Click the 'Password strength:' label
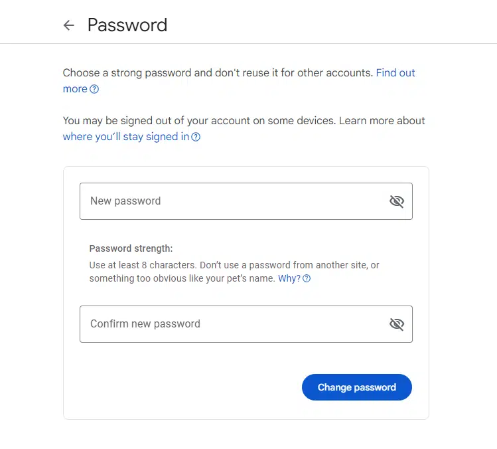The width and height of the screenshot is (497, 449). 131,248
